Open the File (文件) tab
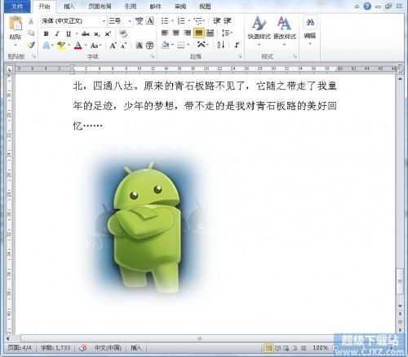The image size is (408, 357). click(x=17, y=7)
